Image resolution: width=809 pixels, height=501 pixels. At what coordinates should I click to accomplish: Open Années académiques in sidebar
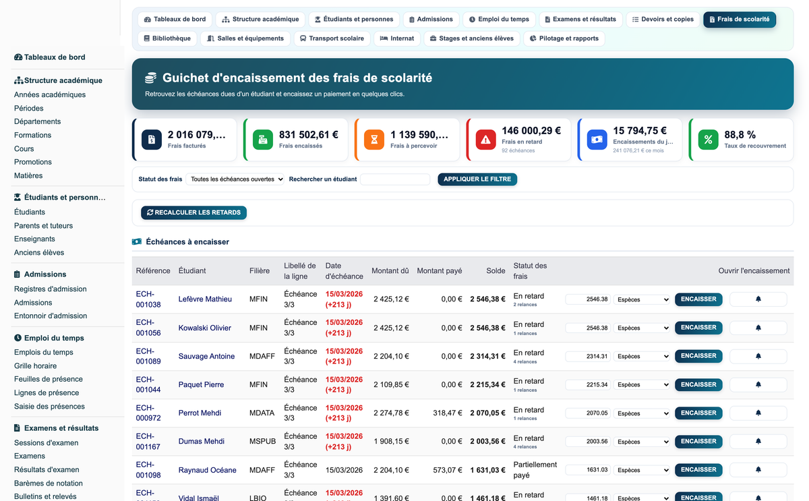pos(50,94)
